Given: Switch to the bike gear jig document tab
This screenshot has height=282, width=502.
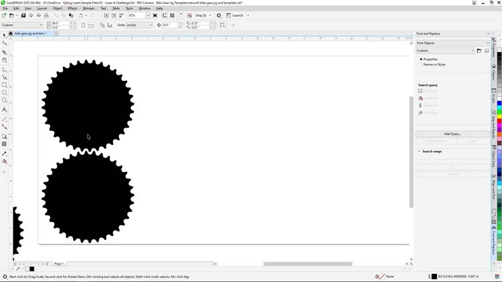Looking at the screenshot, I should (x=31, y=33).
